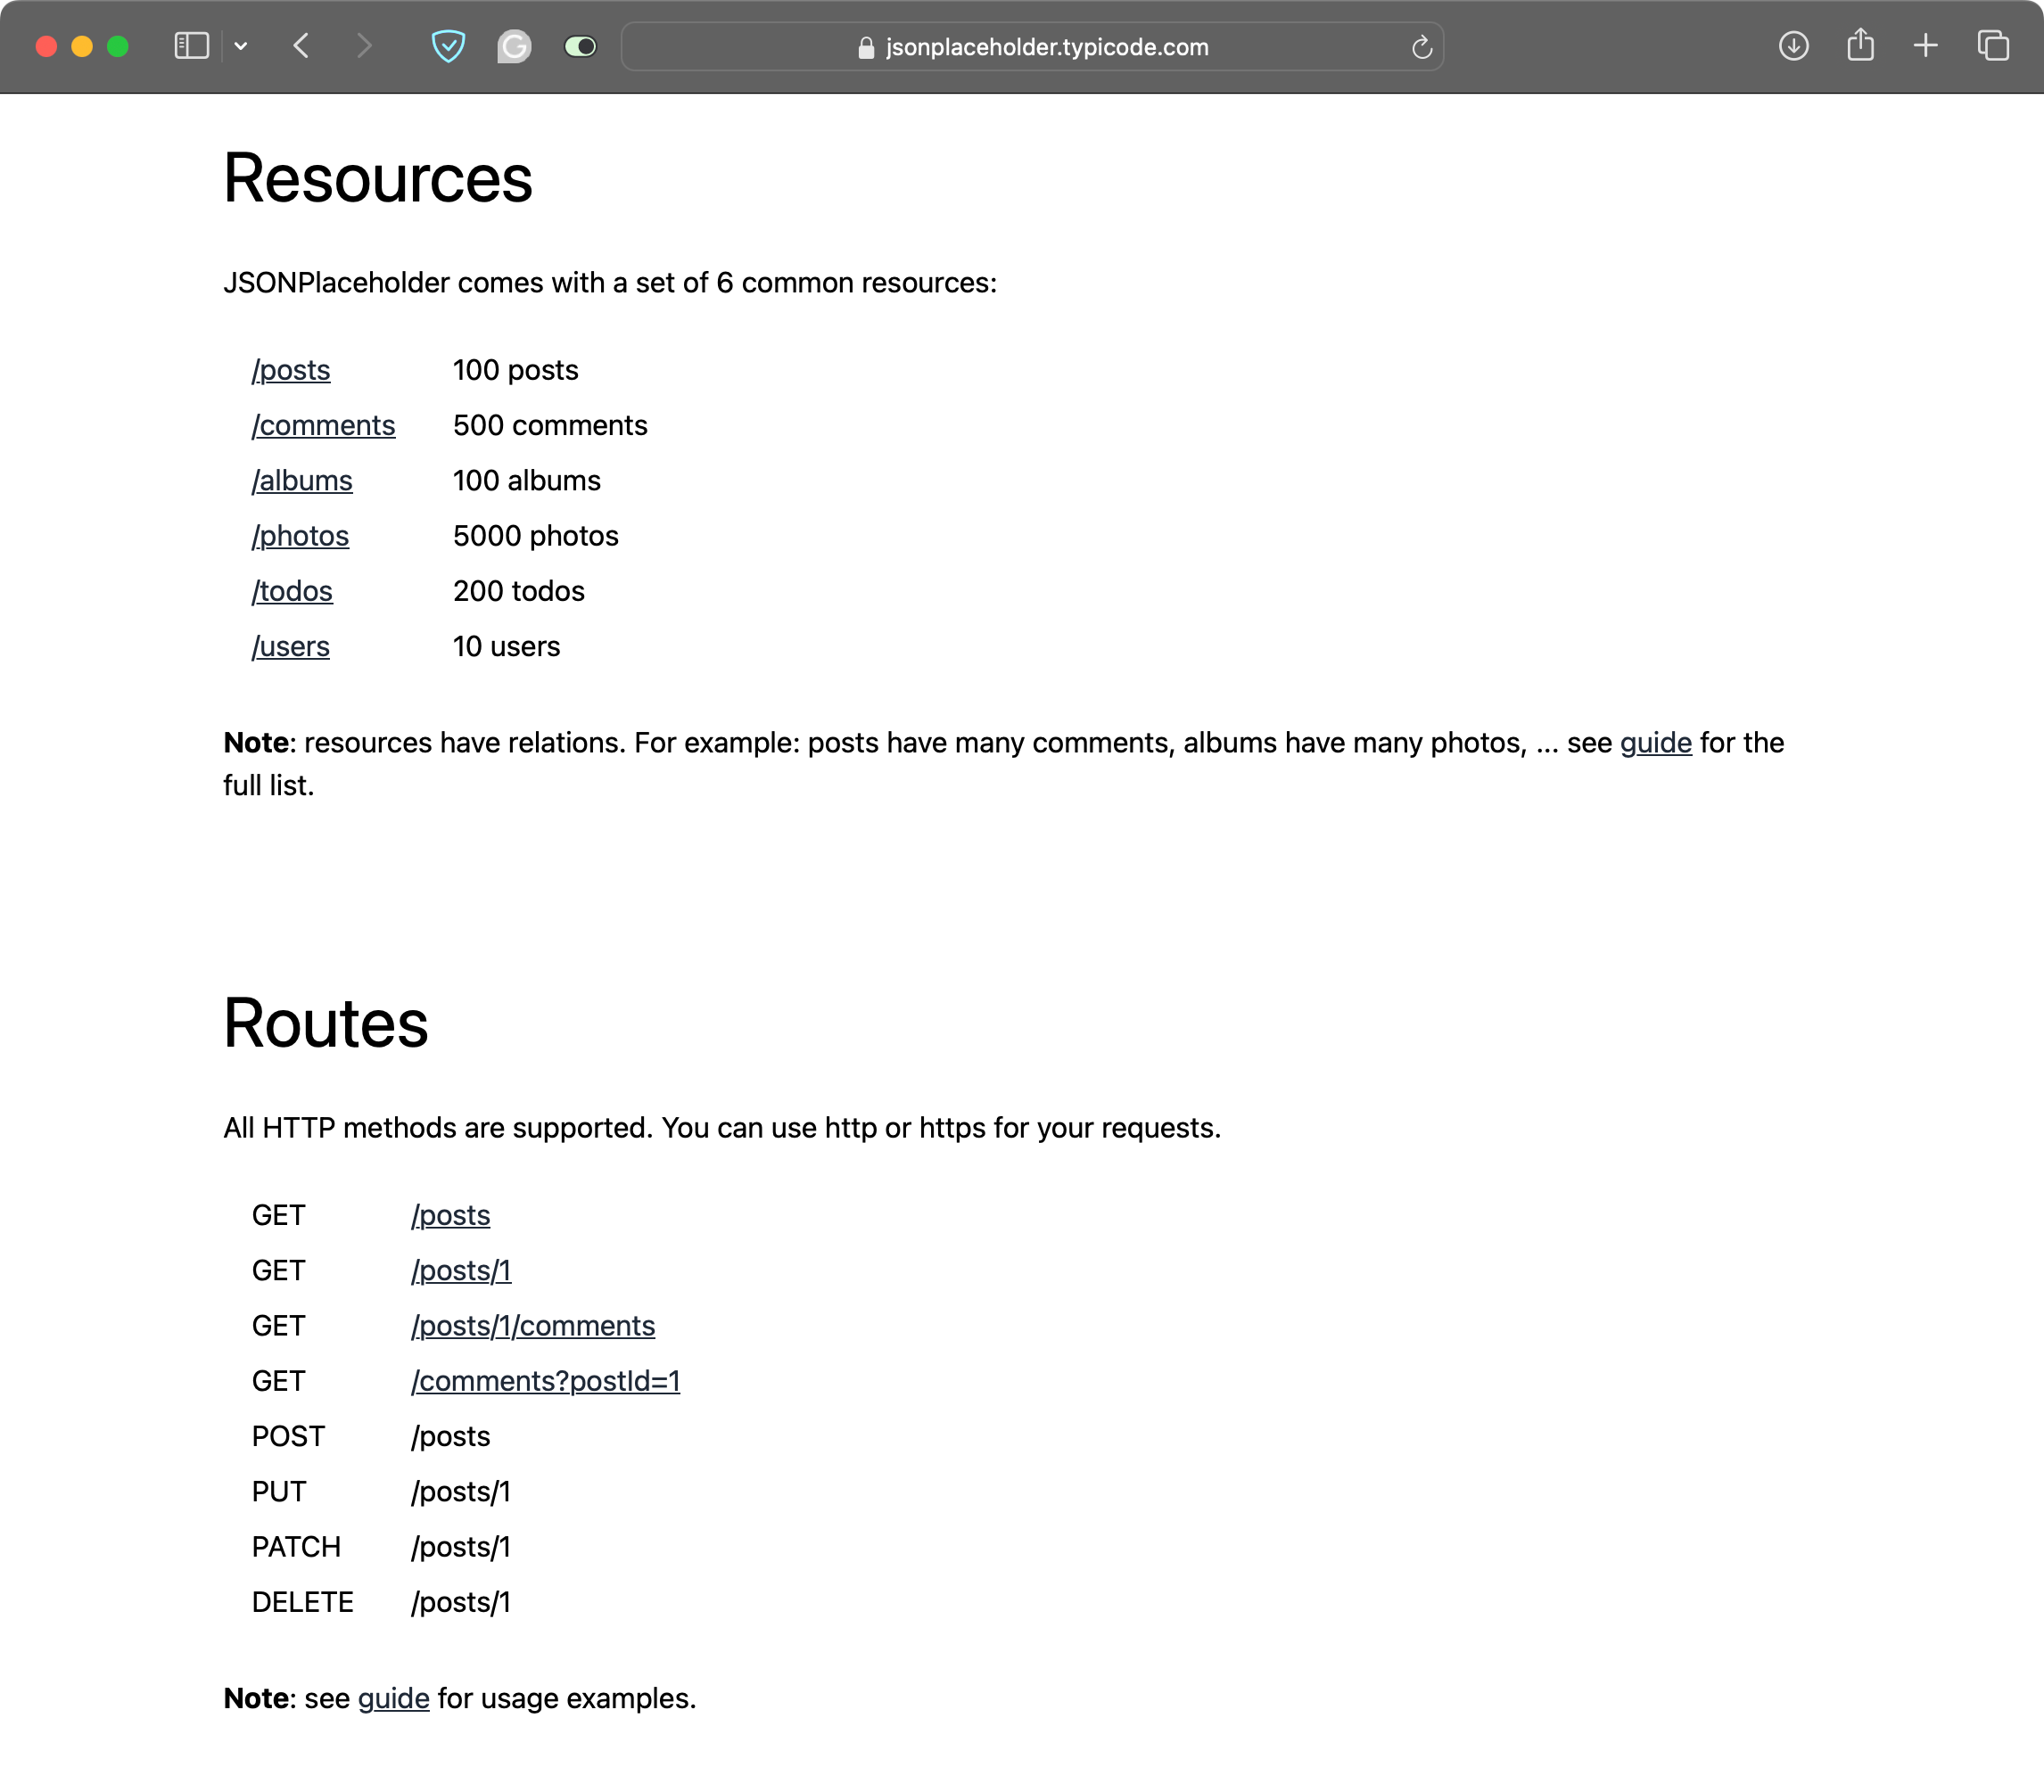Click the guide link for usage examples
The image size is (2044, 1792).
pos(393,1698)
